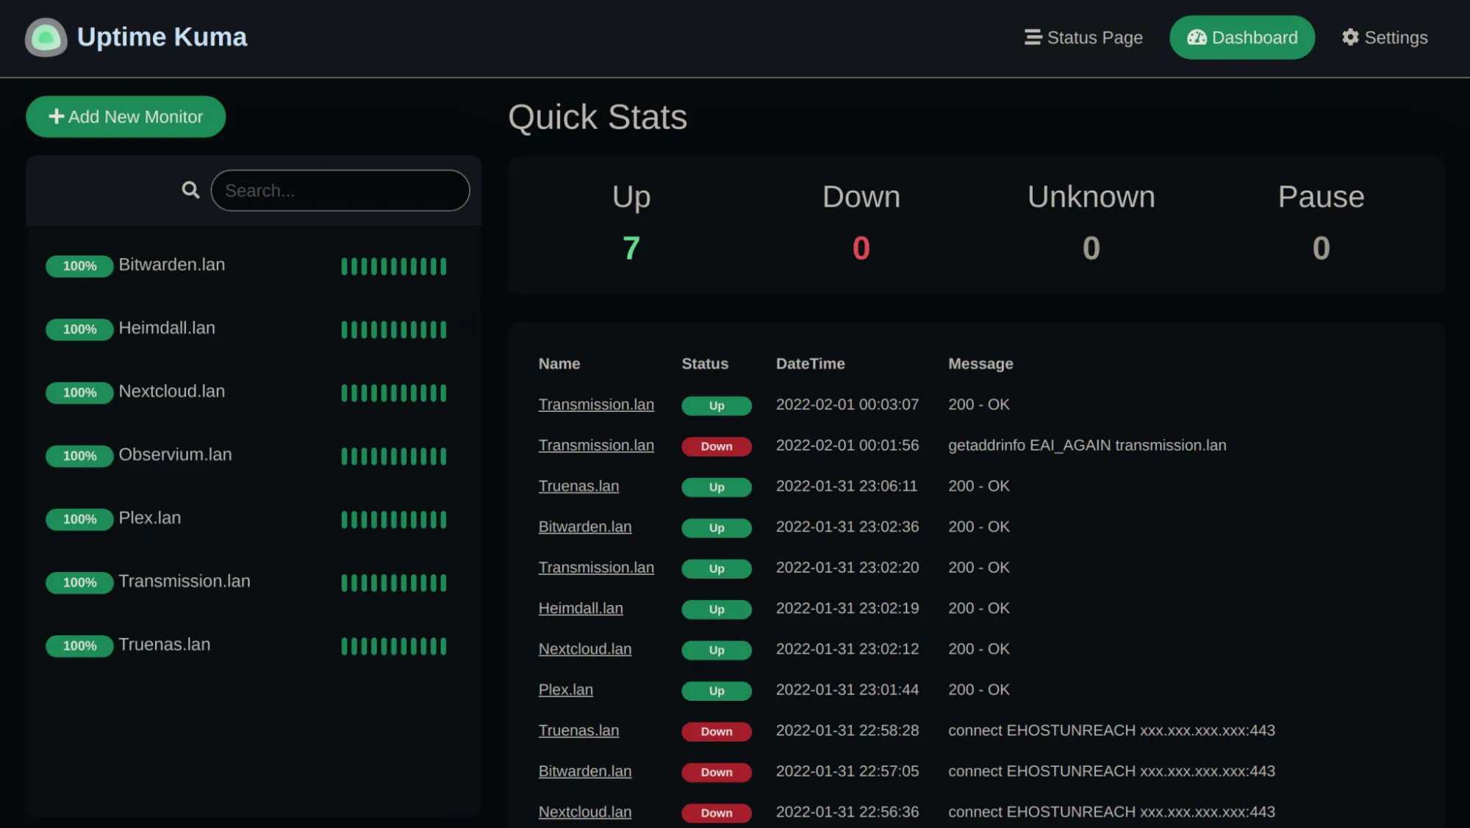Viewport: 1470px width, 828px height.
Task: Select the Nextcloud.lan monitor in sidebar
Action: coord(254,392)
